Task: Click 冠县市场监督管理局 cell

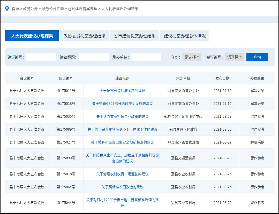Action: [183, 142]
